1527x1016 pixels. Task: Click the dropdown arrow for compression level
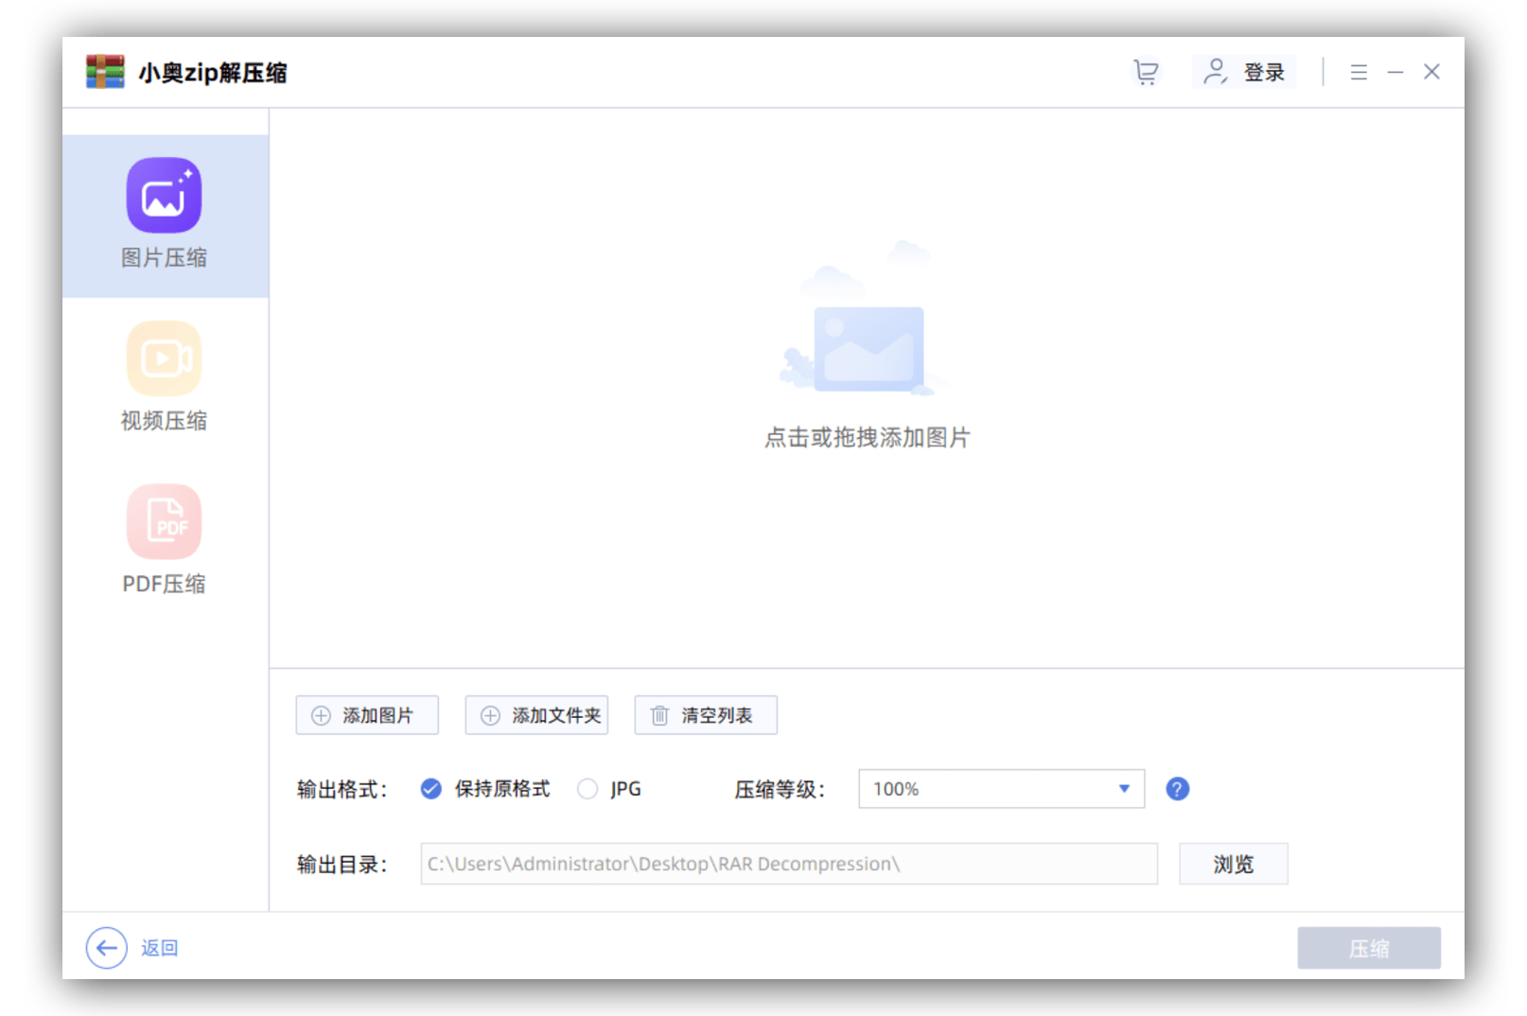click(1124, 789)
